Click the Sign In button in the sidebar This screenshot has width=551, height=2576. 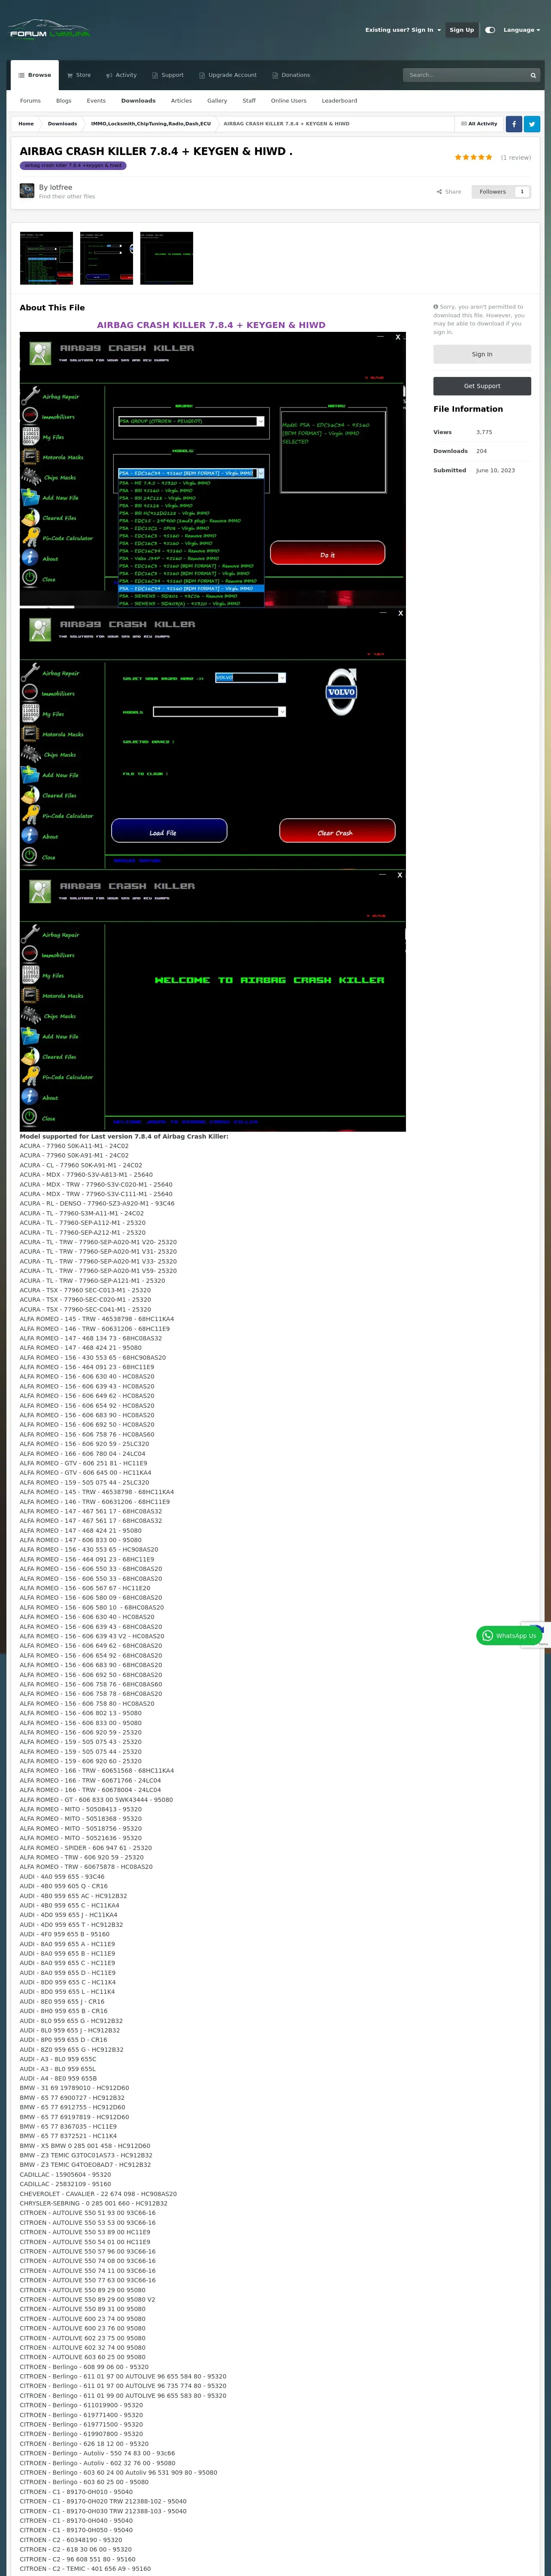[482, 354]
